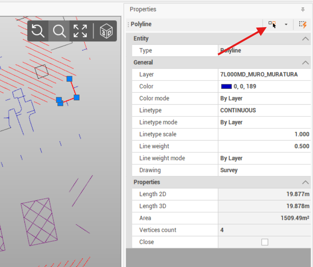Switch to 3D view cube icon
This screenshot has width=313, height=267.
[x=106, y=31]
